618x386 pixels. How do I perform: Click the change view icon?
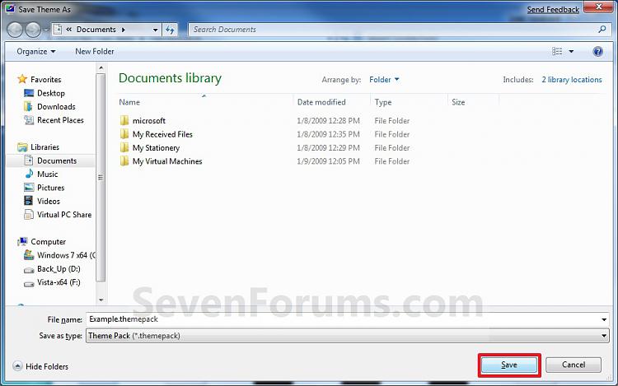[557, 52]
